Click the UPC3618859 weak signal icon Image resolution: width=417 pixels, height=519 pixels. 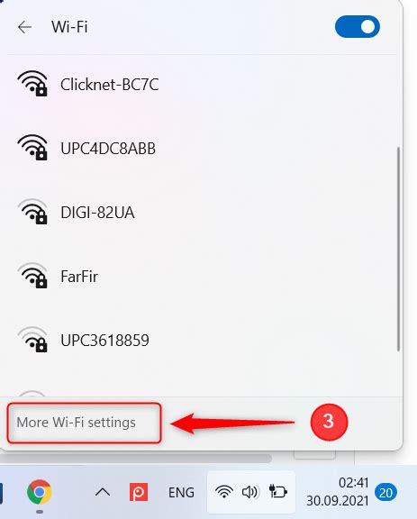[32, 340]
